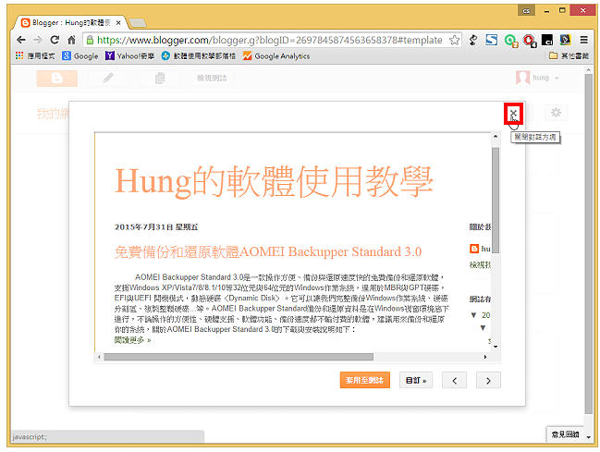Click the rightmost extension icon before menu
The image size is (600, 452).
[x=565, y=40]
